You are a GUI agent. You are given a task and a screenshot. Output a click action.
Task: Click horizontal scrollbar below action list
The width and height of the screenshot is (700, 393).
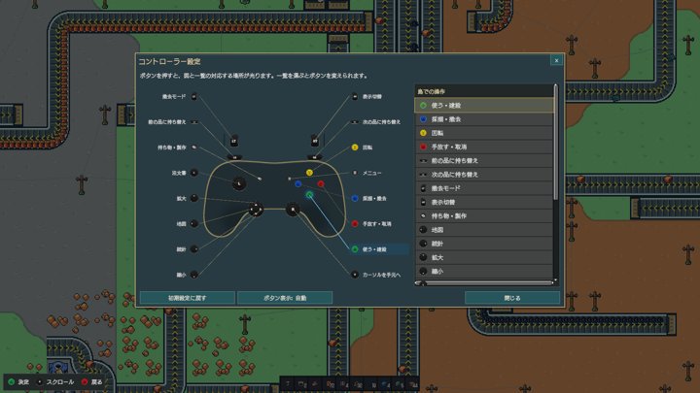coord(484,283)
